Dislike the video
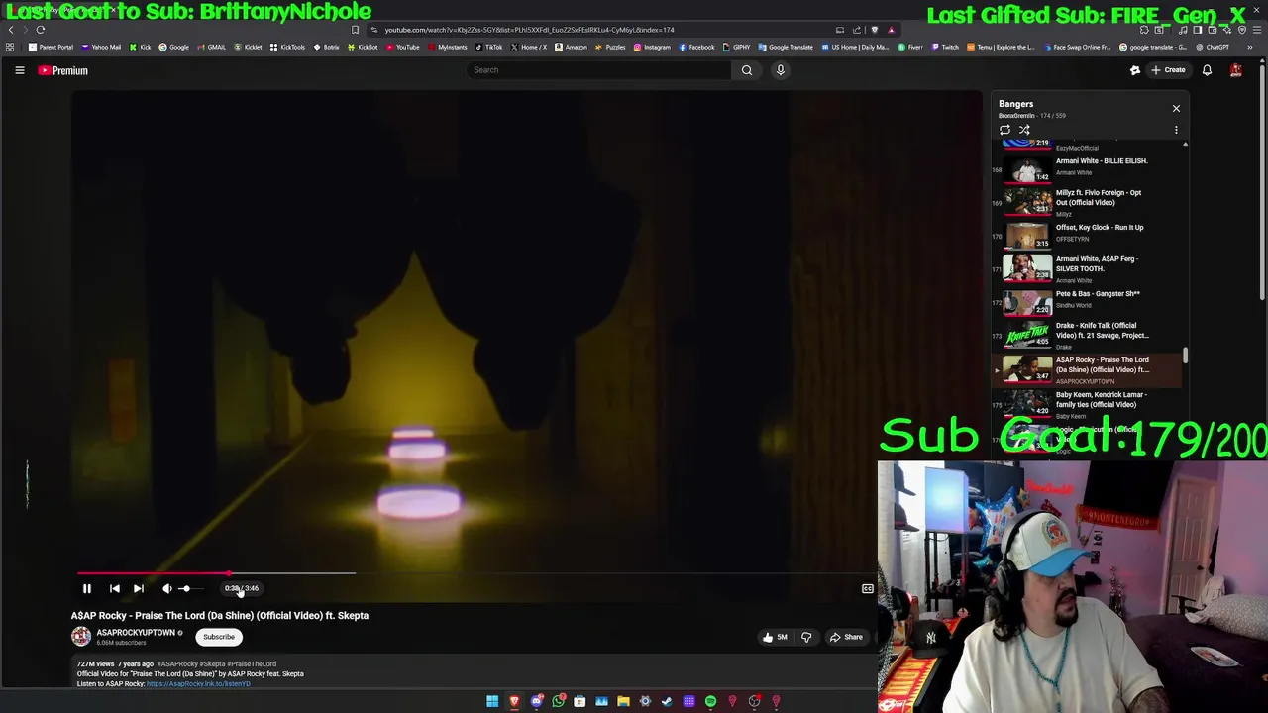The image size is (1268, 713). 806,637
